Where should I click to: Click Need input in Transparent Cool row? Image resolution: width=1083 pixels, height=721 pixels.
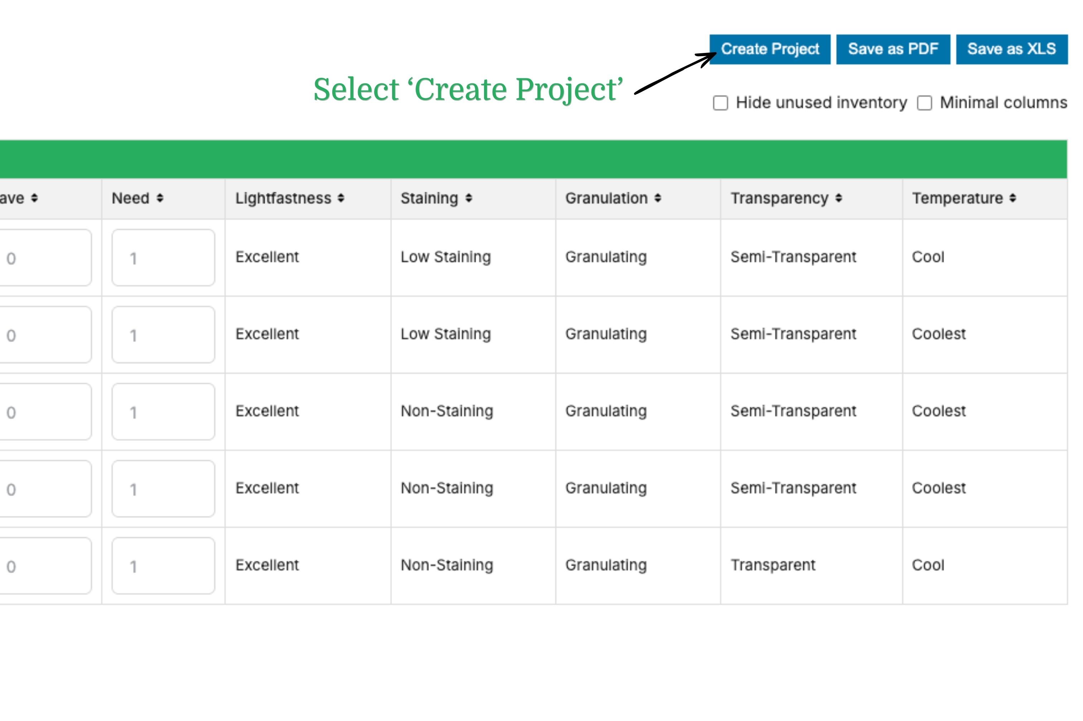pos(163,565)
